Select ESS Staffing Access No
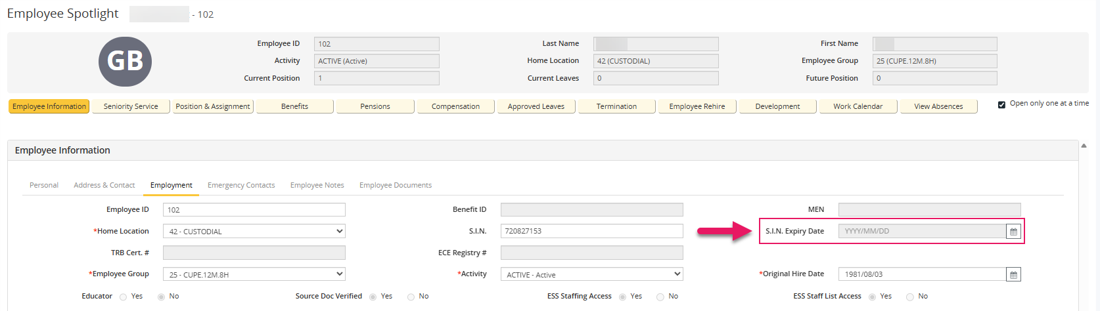The width and height of the screenshot is (1100, 311). 660,297
